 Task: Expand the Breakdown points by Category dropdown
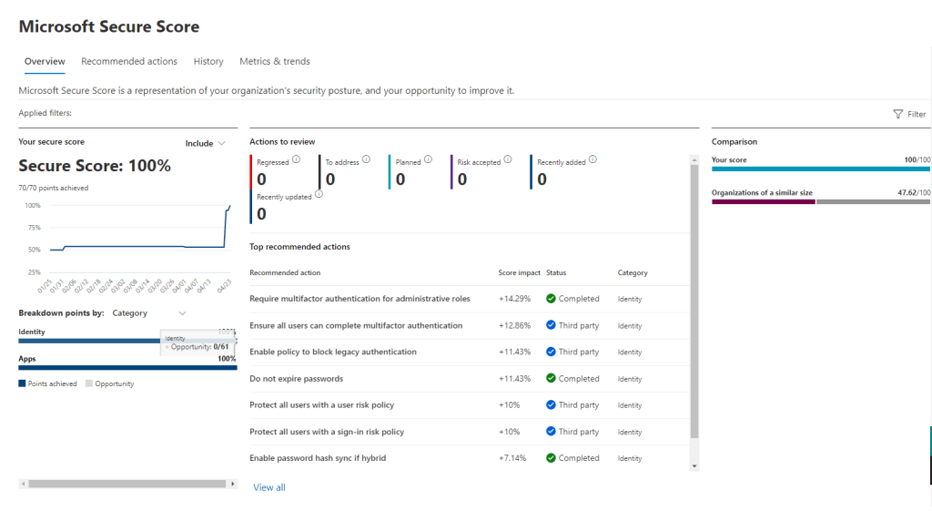pos(148,313)
